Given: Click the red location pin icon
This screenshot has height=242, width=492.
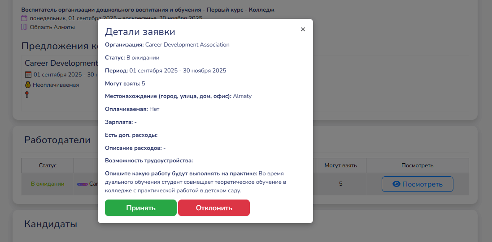Looking at the screenshot, I should [x=27, y=94].
